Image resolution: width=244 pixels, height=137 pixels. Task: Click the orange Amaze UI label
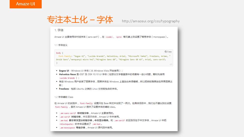coord(25,4)
